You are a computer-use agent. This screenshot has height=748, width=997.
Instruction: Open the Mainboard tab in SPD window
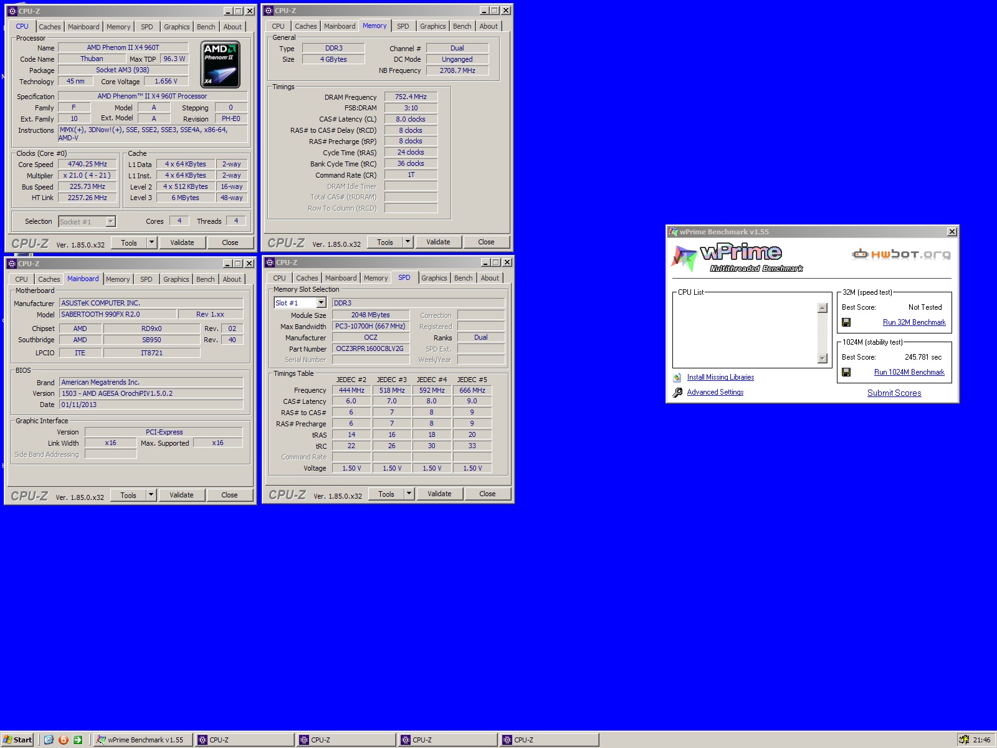pyautogui.click(x=341, y=278)
